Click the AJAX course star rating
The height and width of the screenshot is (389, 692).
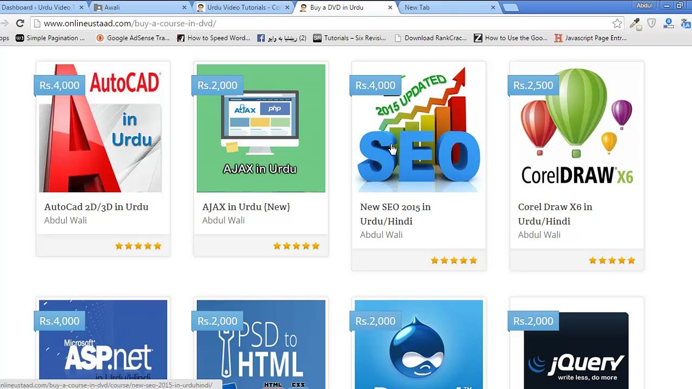(296, 246)
